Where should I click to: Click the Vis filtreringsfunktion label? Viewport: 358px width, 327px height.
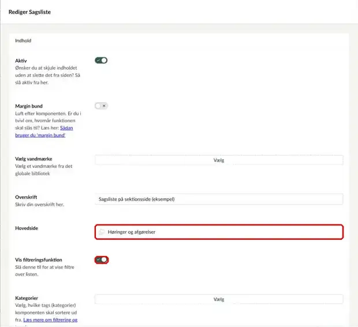click(39, 260)
